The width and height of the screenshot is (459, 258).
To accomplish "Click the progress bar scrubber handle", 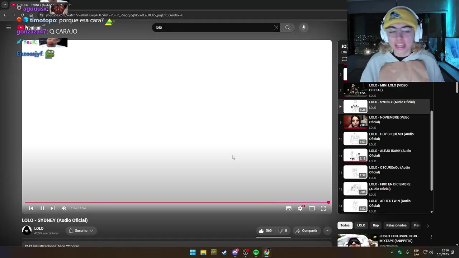I will [x=328, y=202].
